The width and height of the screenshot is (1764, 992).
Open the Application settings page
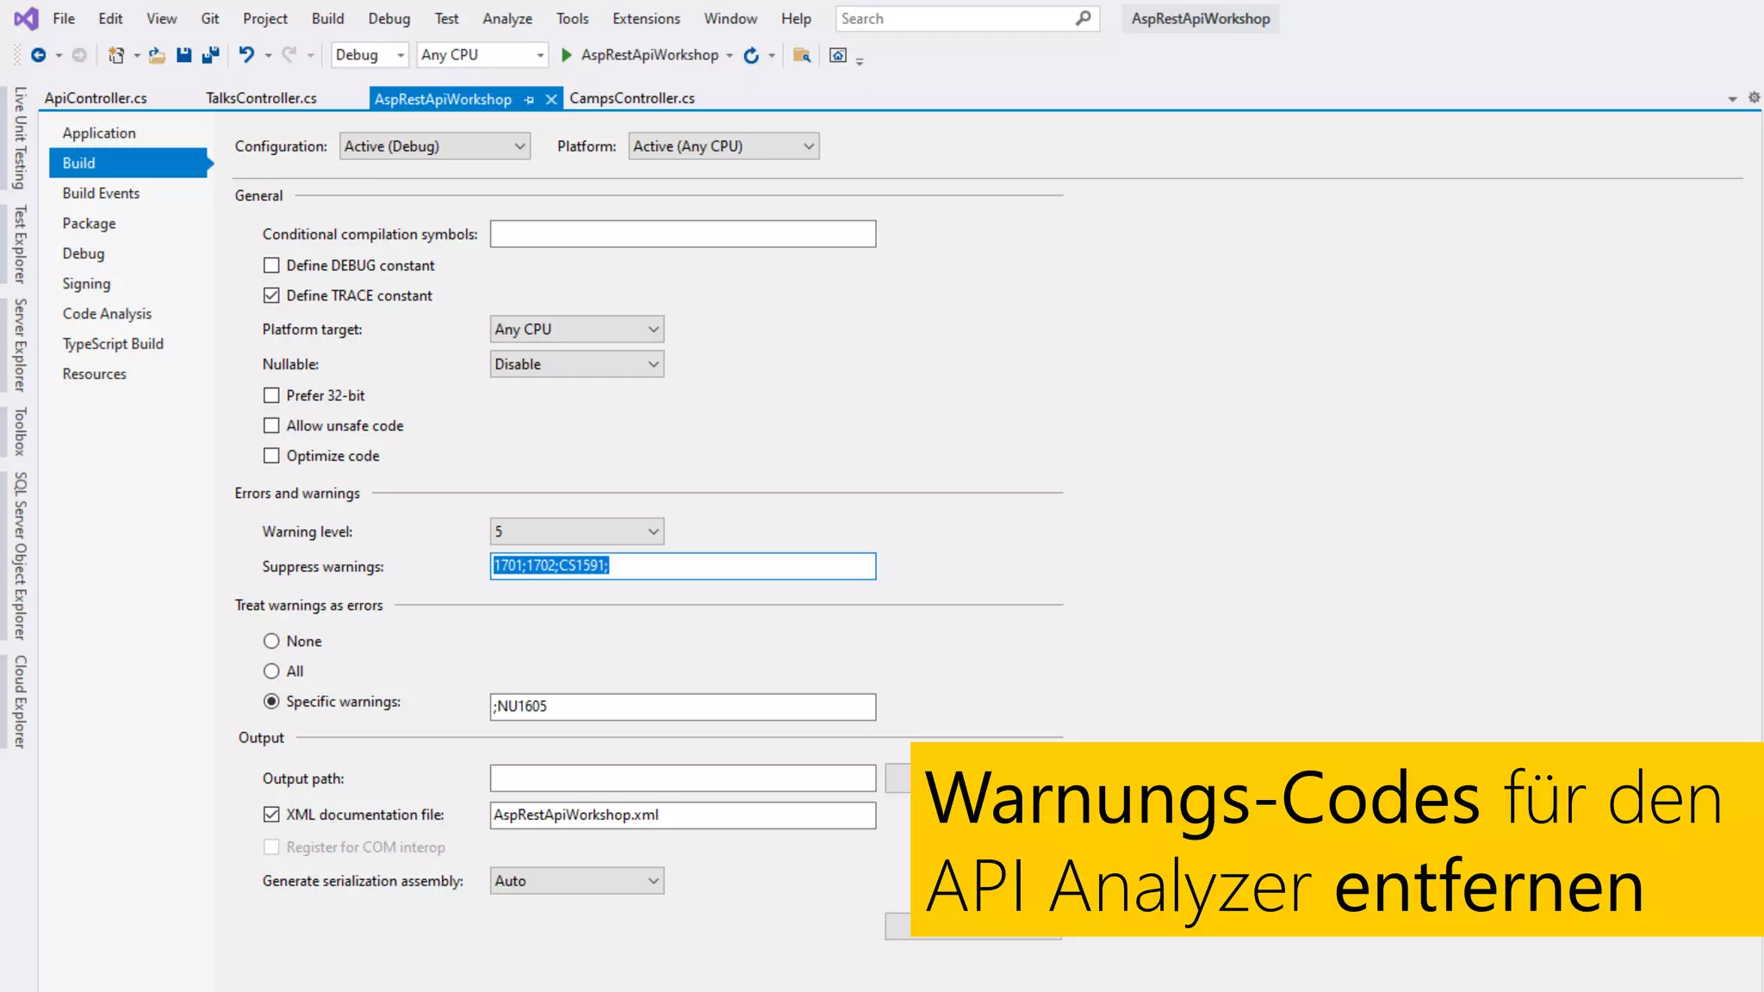[99, 133]
